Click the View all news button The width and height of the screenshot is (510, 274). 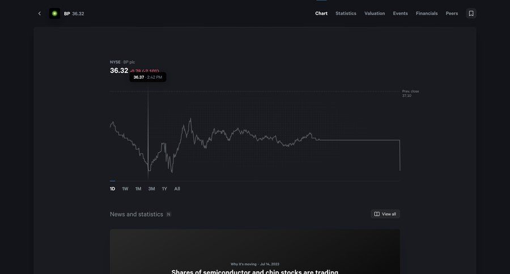pyautogui.click(x=385, y=214)
